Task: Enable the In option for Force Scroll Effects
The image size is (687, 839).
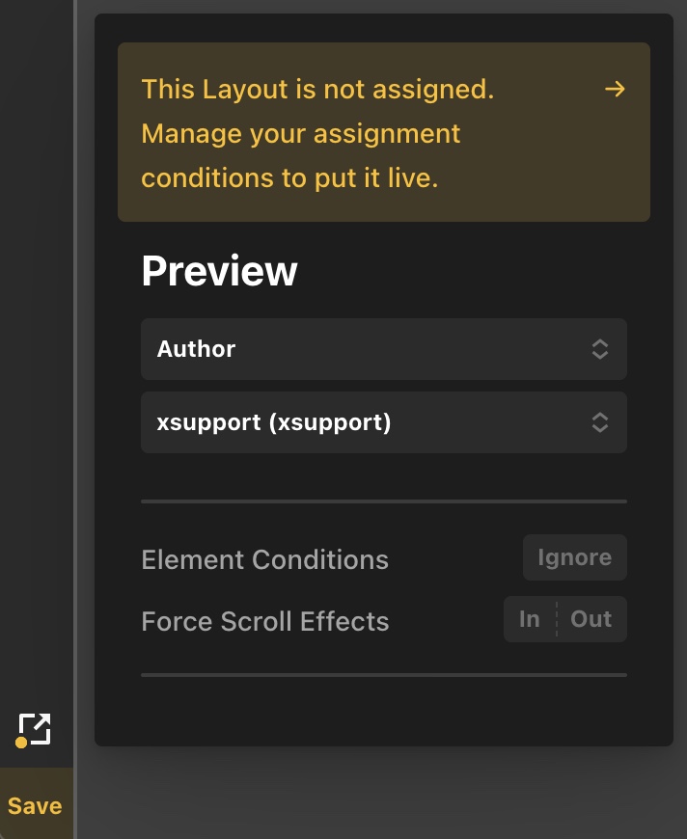Action: 529,619
